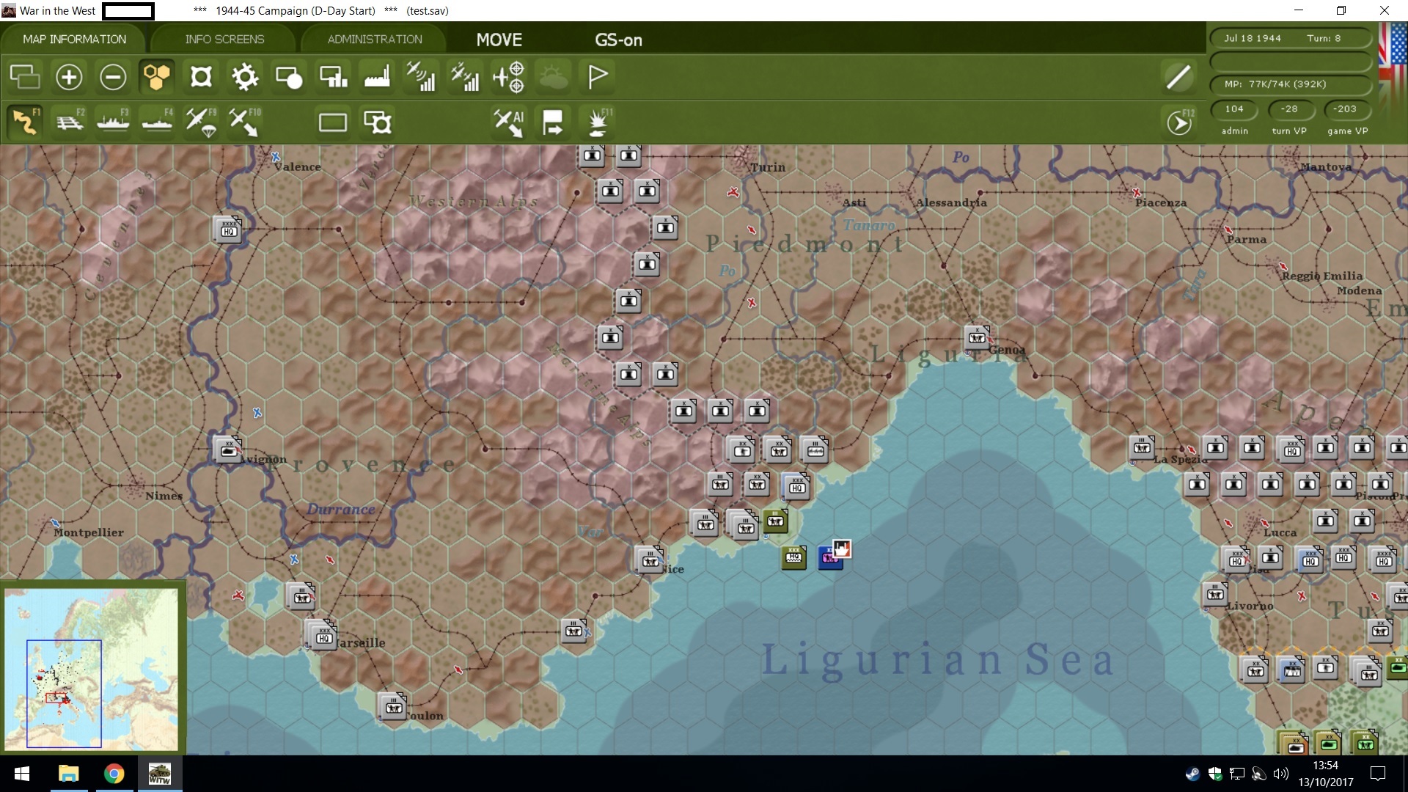
Task: Select the unit counter at Nice
Action: (x=649, y=560)
